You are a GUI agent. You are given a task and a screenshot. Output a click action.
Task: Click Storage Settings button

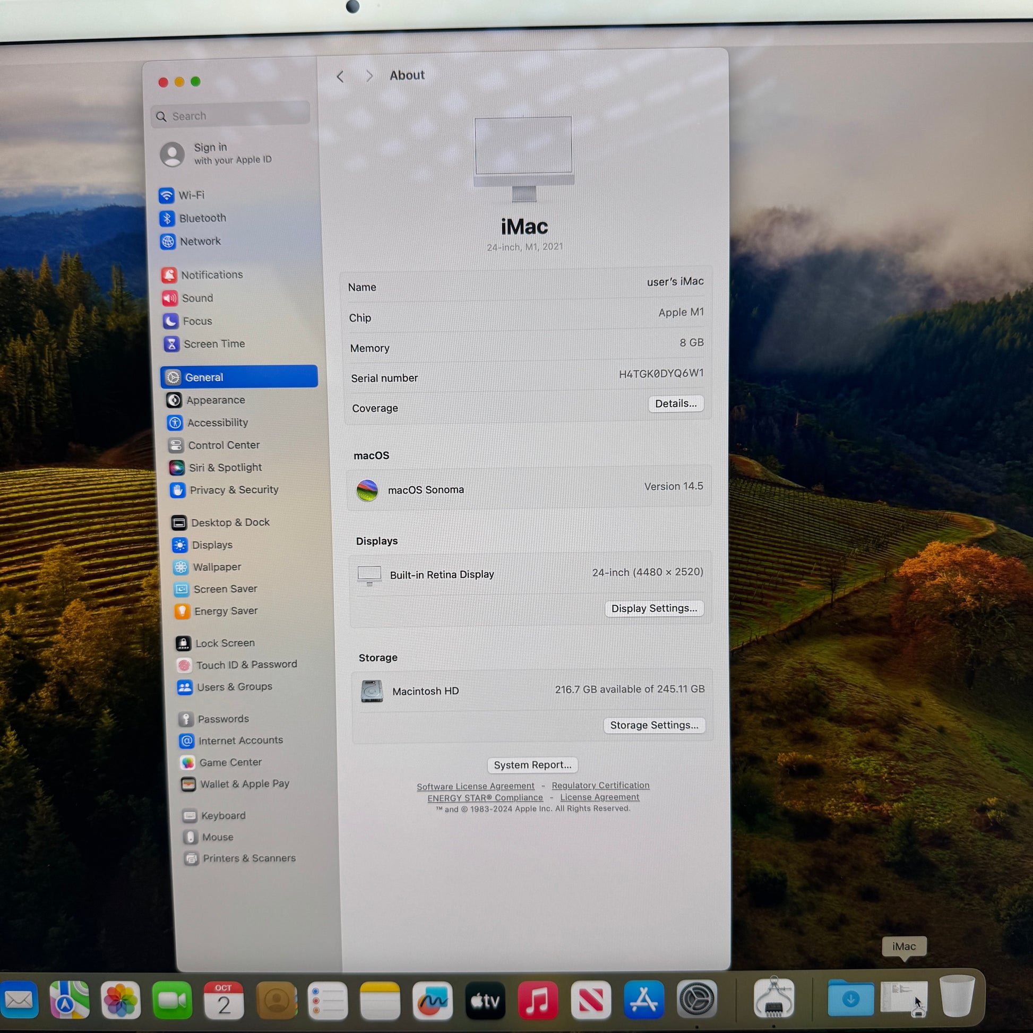tap(654, 725)
